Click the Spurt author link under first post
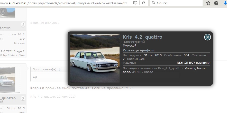 click(x=34, y=23)
